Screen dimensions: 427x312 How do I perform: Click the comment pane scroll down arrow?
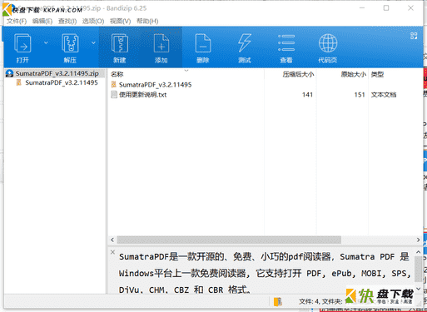[418, 289]
